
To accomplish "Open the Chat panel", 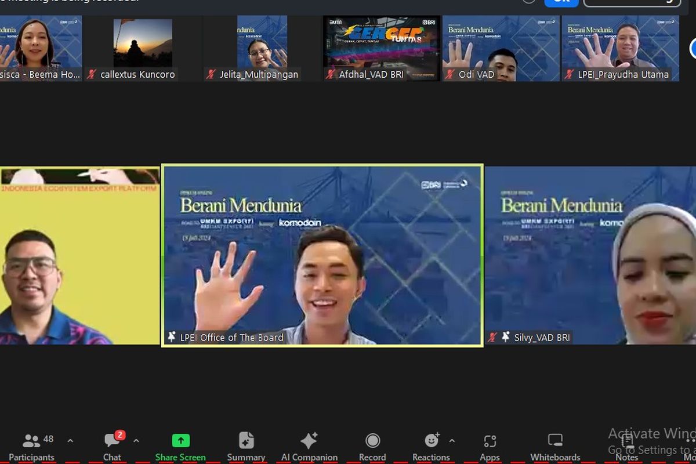I will [x=113, y=447].
